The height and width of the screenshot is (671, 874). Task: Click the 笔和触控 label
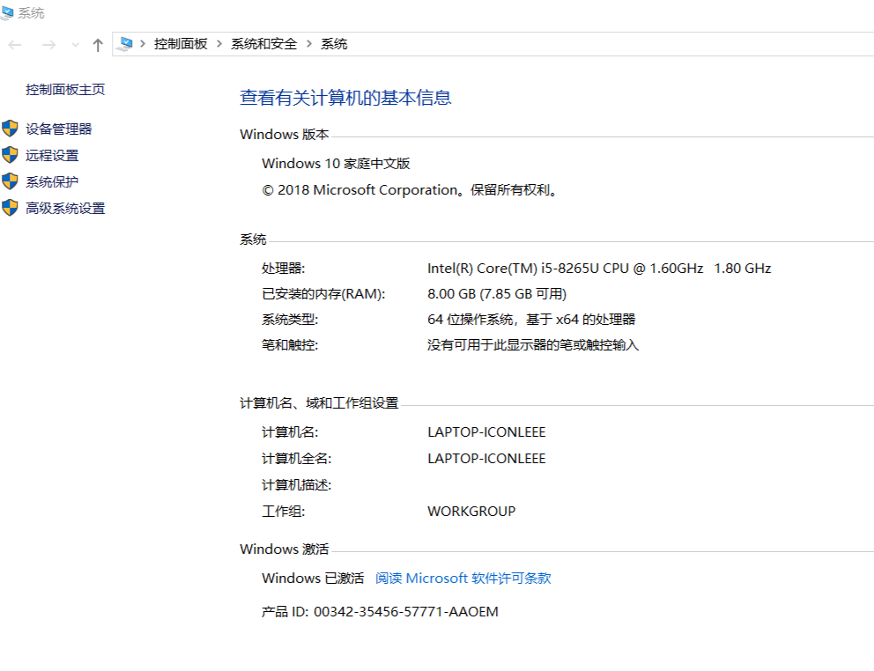click(x=290, y=345)
